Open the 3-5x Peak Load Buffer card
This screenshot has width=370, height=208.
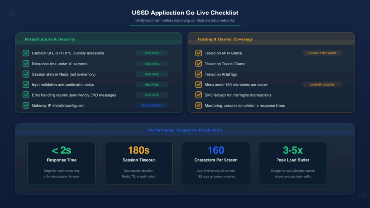point(293,163)
